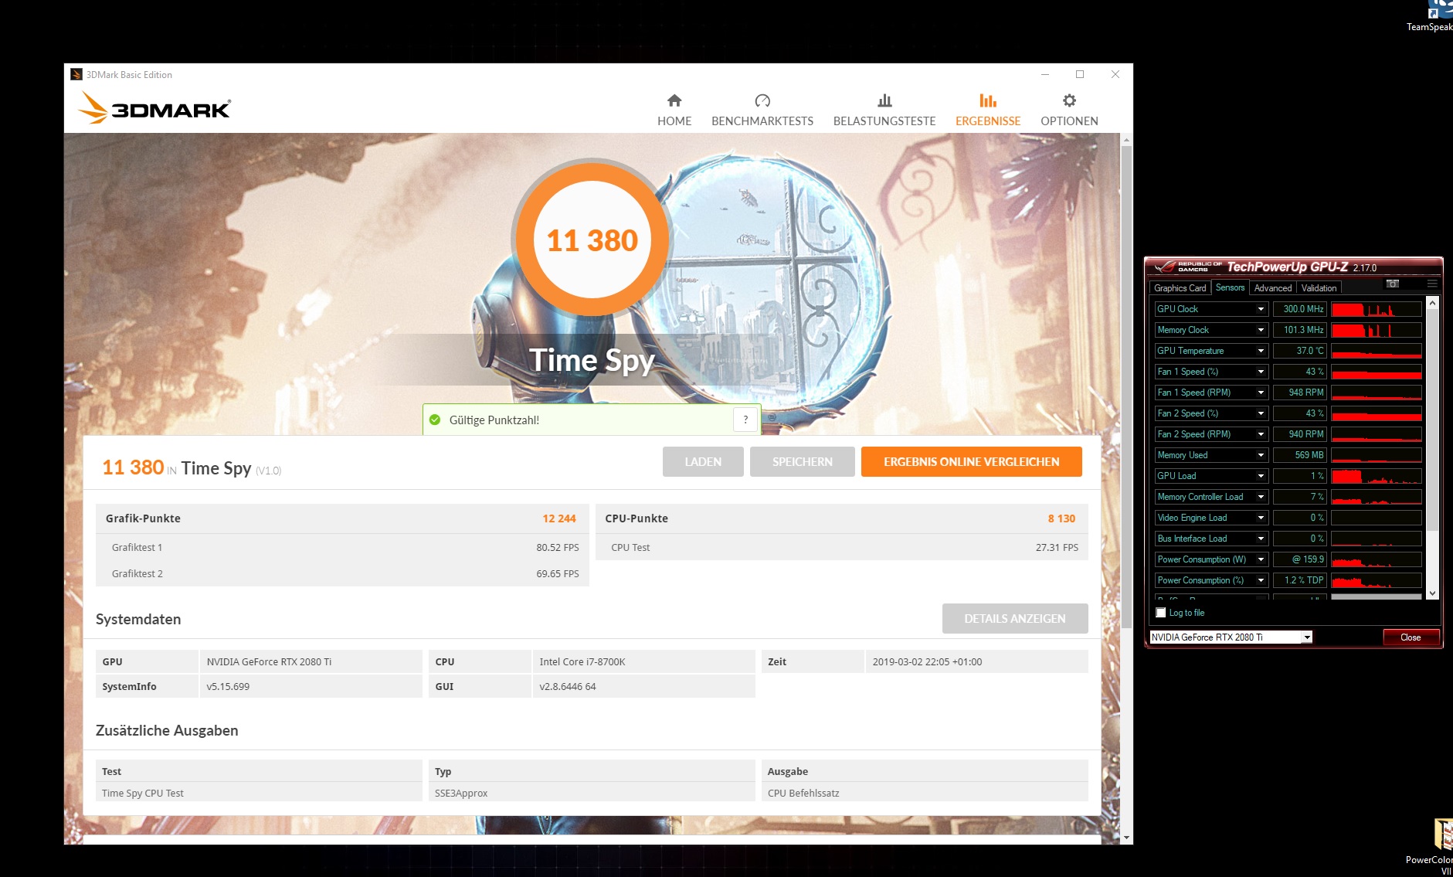This screenshot has height=877, width=1453.
Task: Click the GPU Temperature value 37.0 °C
Action: pos(1299,351)
